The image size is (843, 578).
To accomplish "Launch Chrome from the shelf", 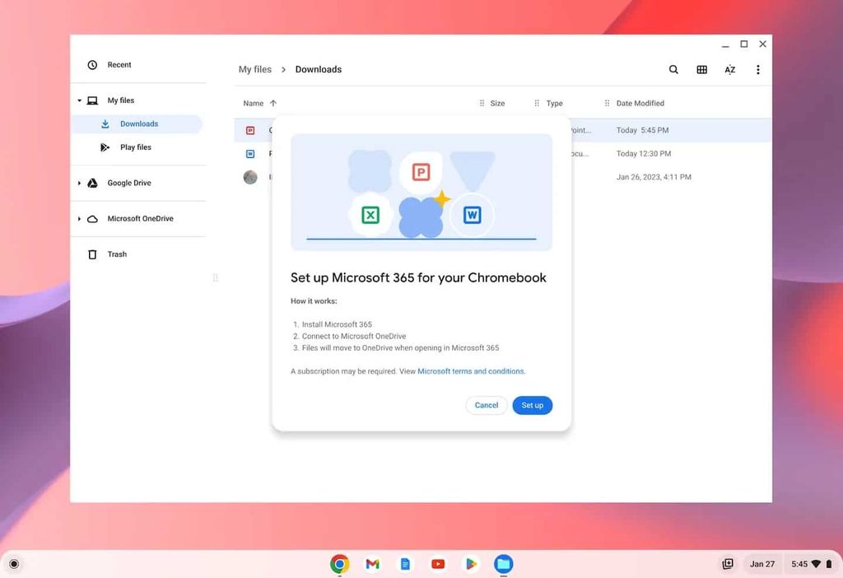I will (x=339, y=564).
